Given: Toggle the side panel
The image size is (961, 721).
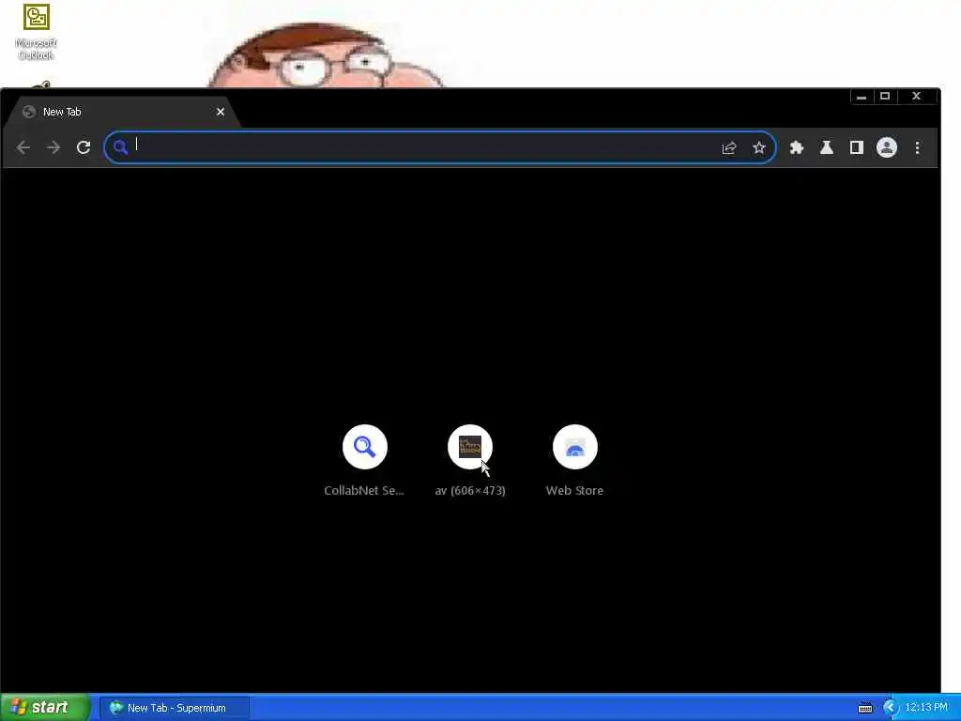Looking at the screenshot, I should (856, 147).
